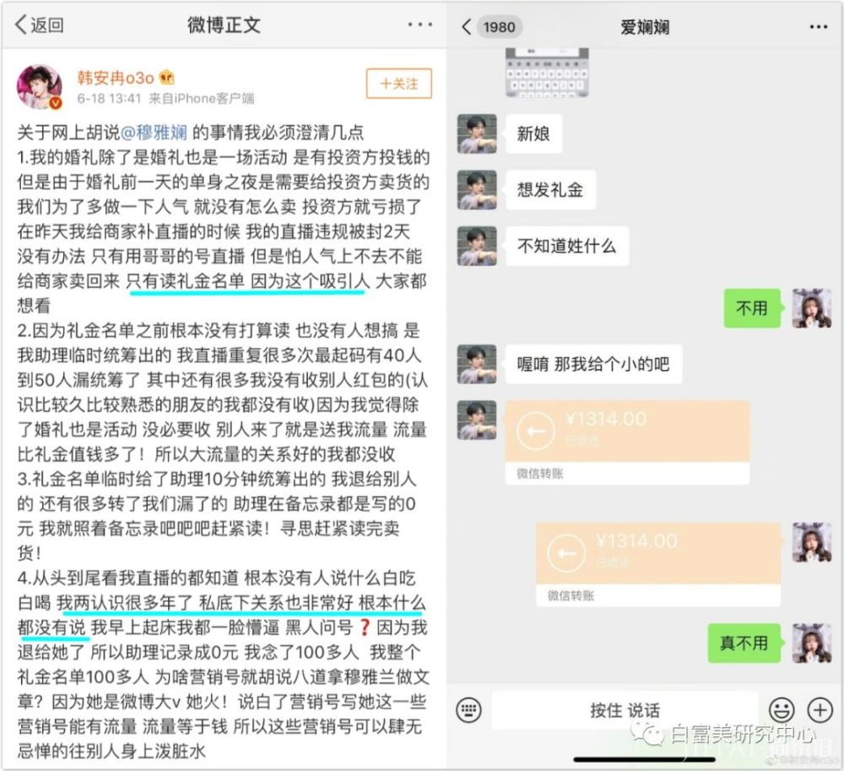
Task: Open the returned ¥1314.00 transfer on the right
Action: pyautogui.click(x=657, y=564)
